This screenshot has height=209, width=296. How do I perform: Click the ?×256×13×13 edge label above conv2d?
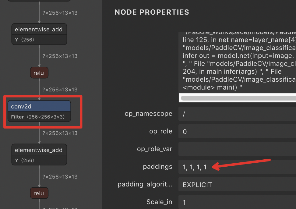(60, 89)
